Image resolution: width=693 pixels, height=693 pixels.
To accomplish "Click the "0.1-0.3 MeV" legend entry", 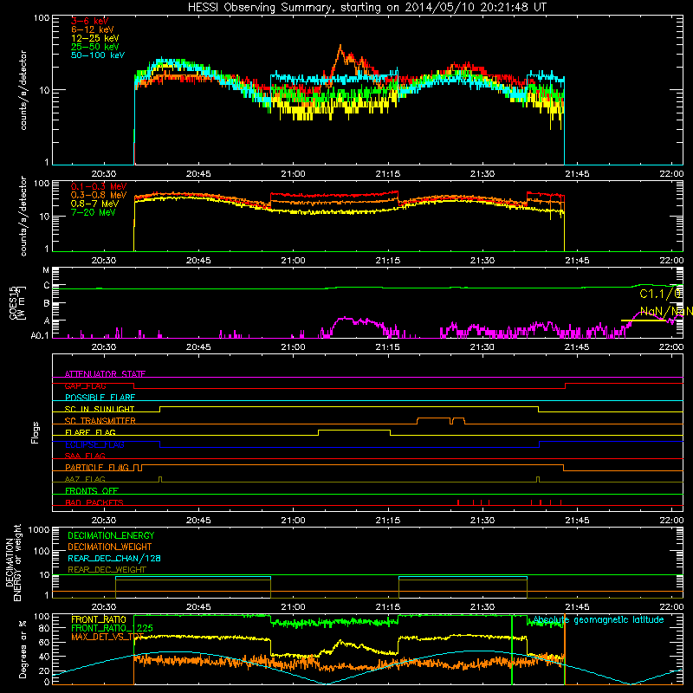I will (99, 186).
